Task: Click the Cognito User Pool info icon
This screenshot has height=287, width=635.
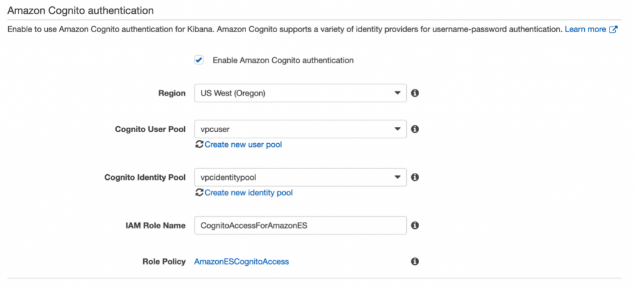Action: point(415,129)
